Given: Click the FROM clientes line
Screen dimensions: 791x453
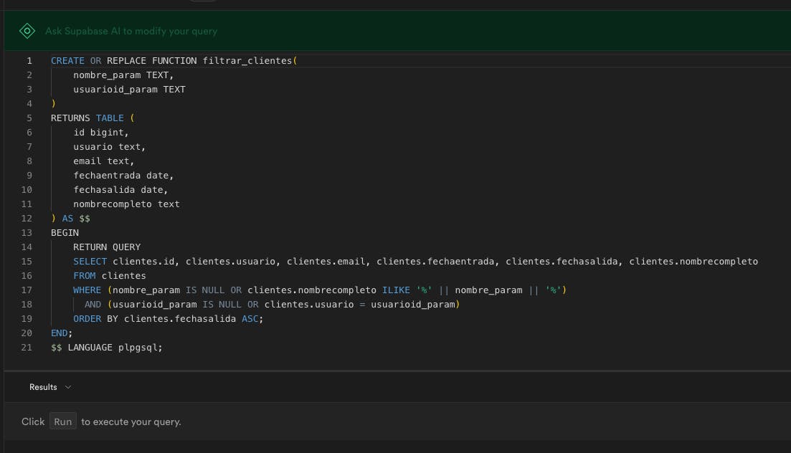Looking at the screenshot, I should 109,276.
